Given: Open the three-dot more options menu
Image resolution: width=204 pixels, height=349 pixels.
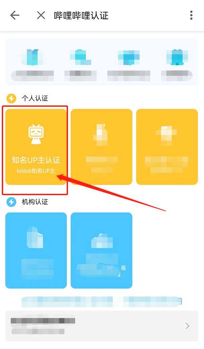Looking at the screenshot, I should tap(191, 15).
